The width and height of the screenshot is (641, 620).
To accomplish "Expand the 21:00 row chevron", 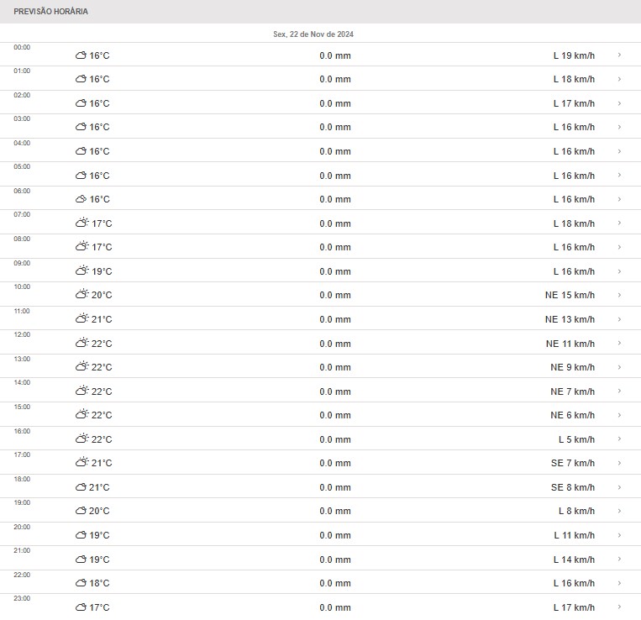I will pyautogui.click(x=619, y=560).
